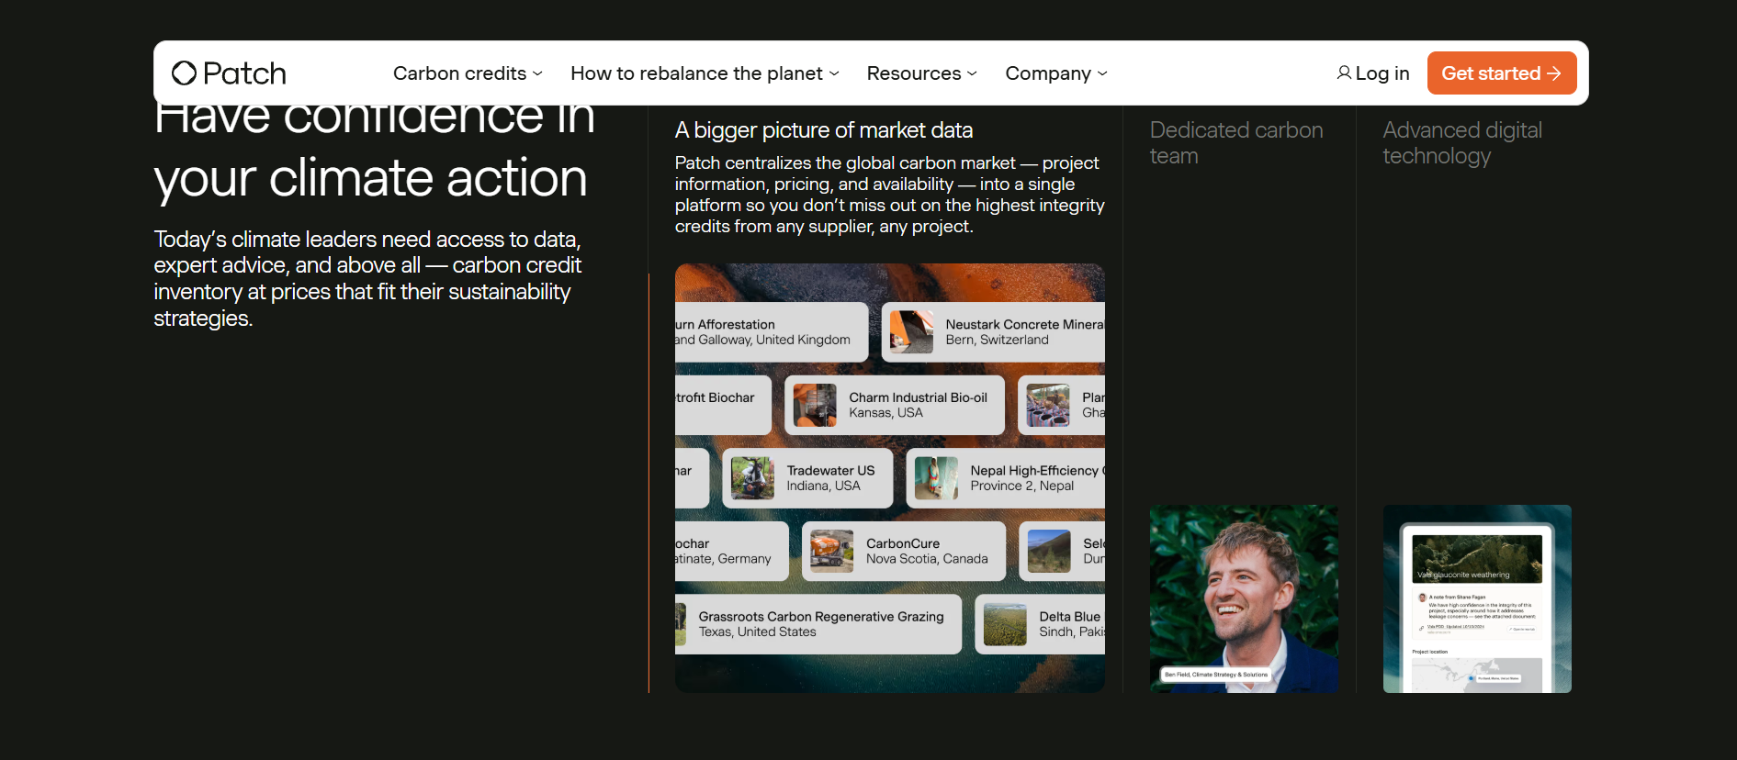Viewport: 1737px width, 760px height.
Task: Click the arrow icon in Get started
Action: coord(1554,73)
